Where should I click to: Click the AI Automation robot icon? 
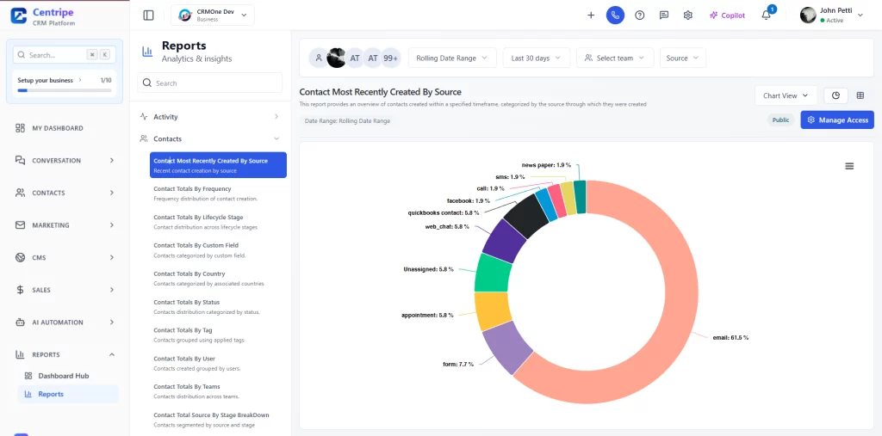click(x=21, y=322)
